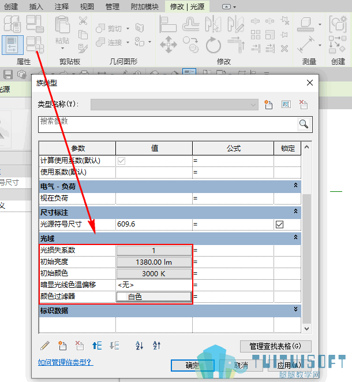
Task: Sort parameters ascending with A-Z icon
Action: click(140, 346)
